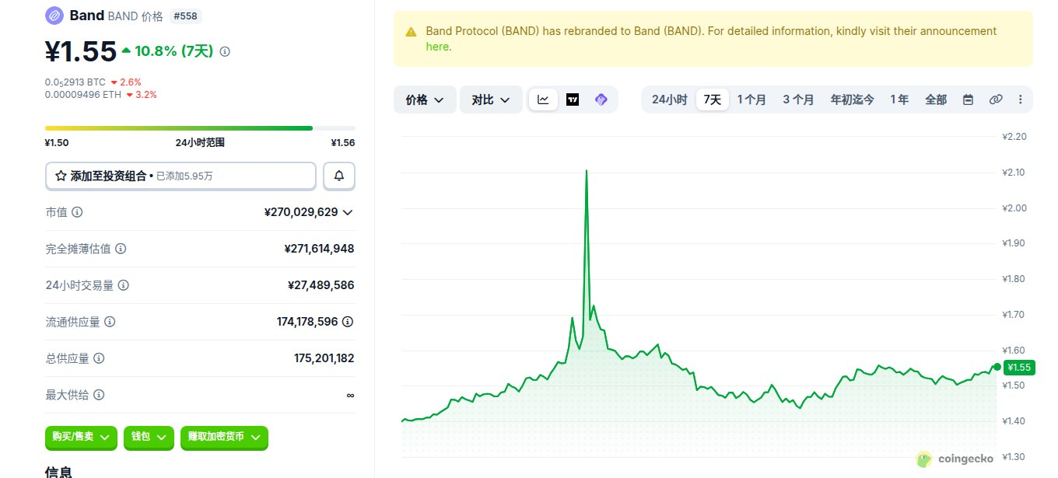The image size is (1058, 478).
Task: Click the 24小时范围 price range bar
Action: (x=200, y=128)
